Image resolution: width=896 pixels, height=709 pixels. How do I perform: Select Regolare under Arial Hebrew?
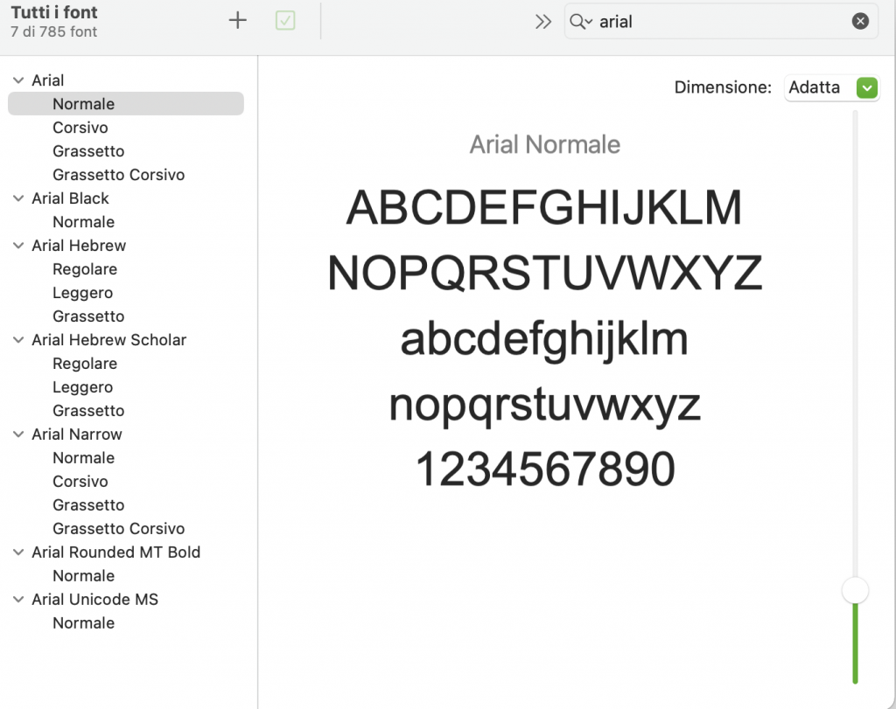pos(126,269)
